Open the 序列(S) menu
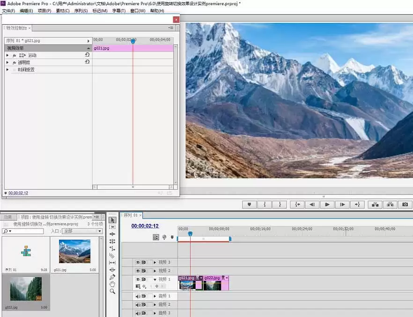Image resolution: width=413 pixels, height=317 pixels. pos(81,11)
